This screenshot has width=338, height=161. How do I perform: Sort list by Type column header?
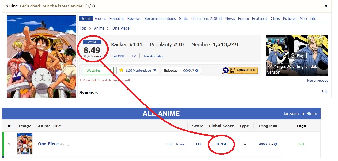244,126
